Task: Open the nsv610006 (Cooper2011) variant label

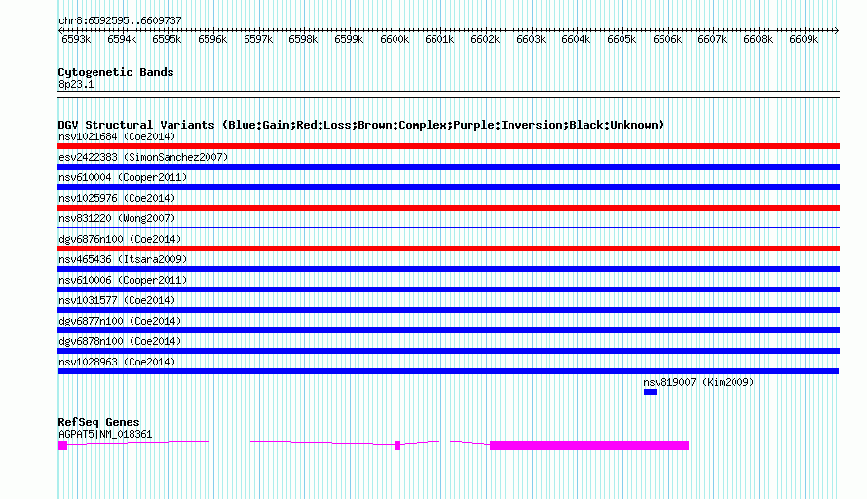Action: pos(123,280)
